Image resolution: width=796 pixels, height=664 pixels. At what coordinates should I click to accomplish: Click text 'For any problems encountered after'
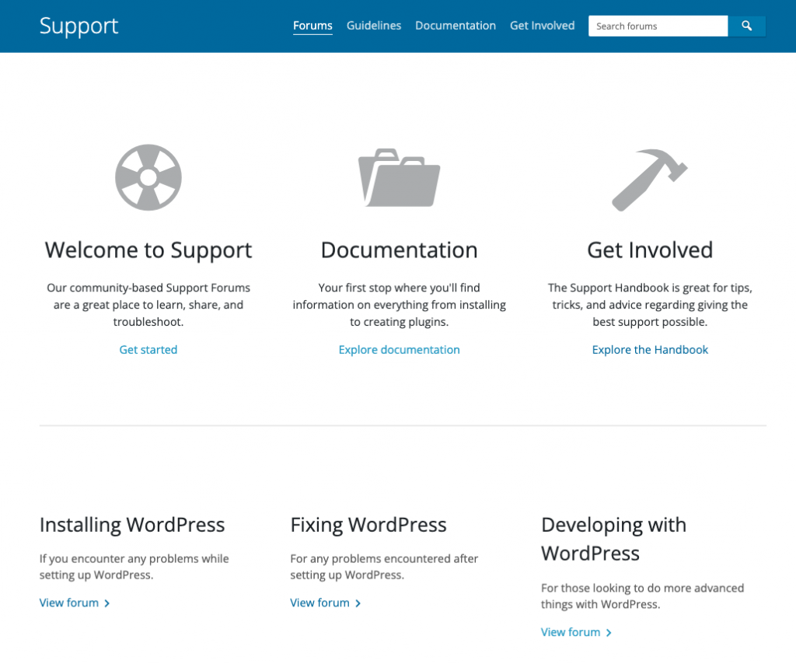[384, 559]
